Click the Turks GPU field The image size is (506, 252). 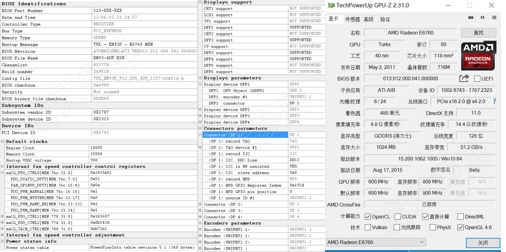tap(384, 44)
